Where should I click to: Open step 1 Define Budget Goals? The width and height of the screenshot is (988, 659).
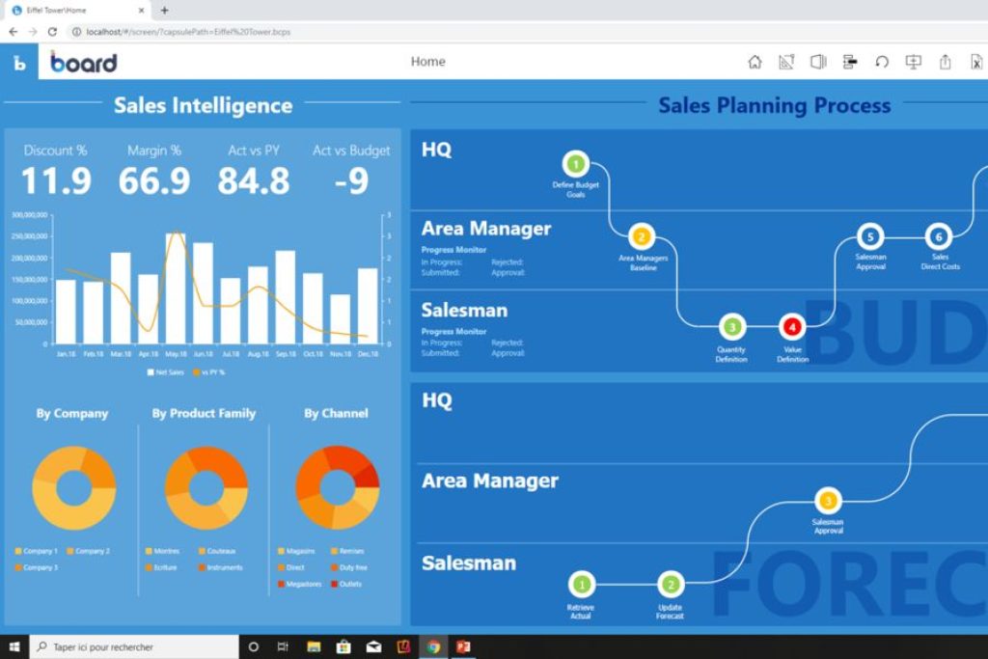(x=575, y=164)
